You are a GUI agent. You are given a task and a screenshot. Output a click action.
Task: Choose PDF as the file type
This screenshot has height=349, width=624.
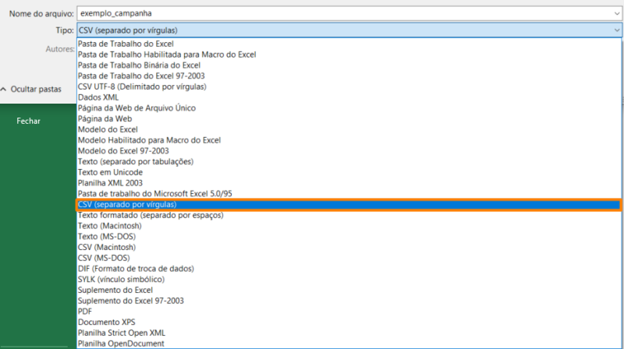(85, 311)
